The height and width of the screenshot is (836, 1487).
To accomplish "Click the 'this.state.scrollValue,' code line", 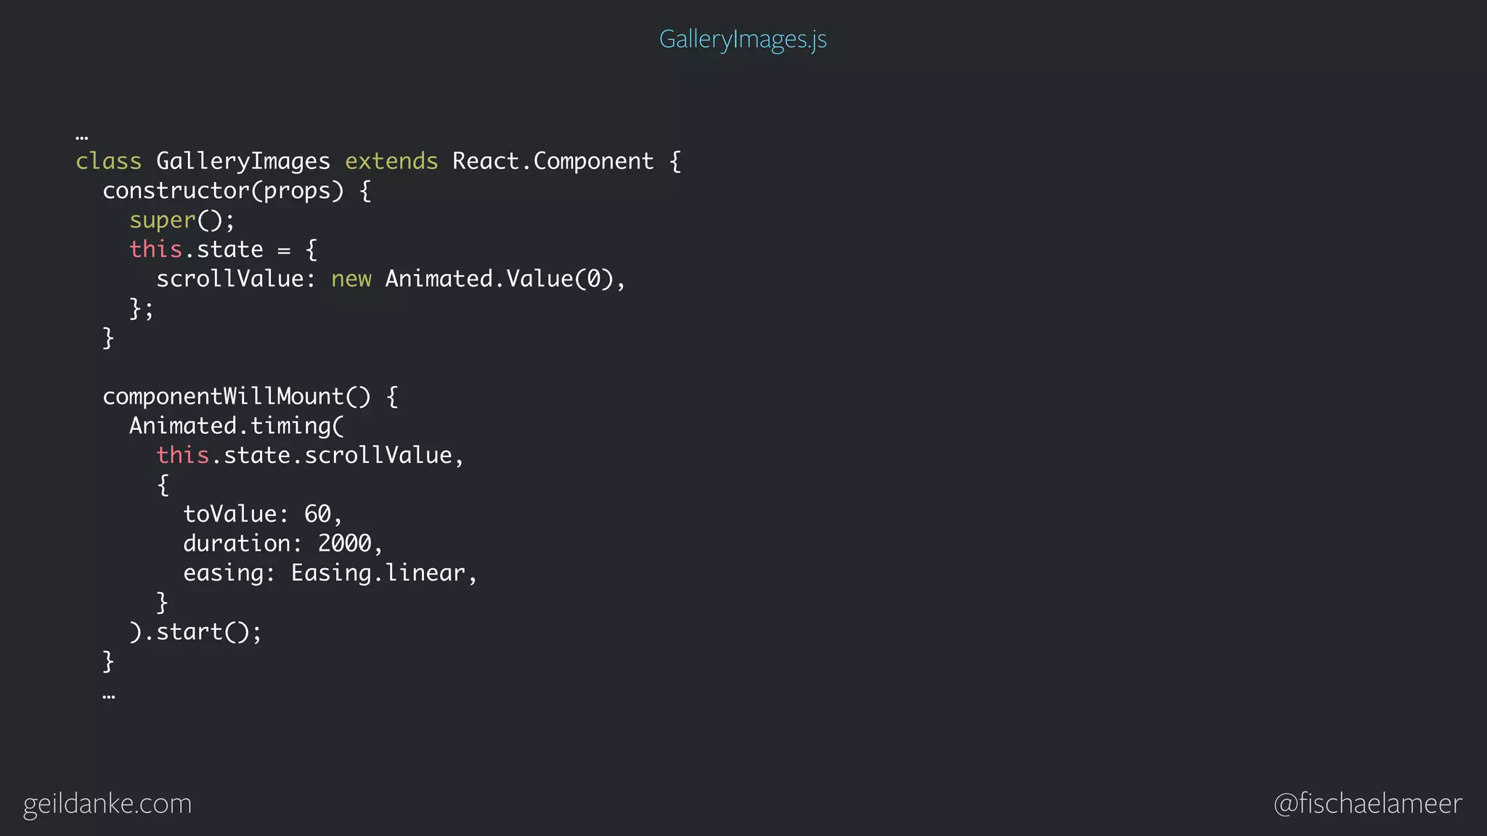I will (310, 456).
